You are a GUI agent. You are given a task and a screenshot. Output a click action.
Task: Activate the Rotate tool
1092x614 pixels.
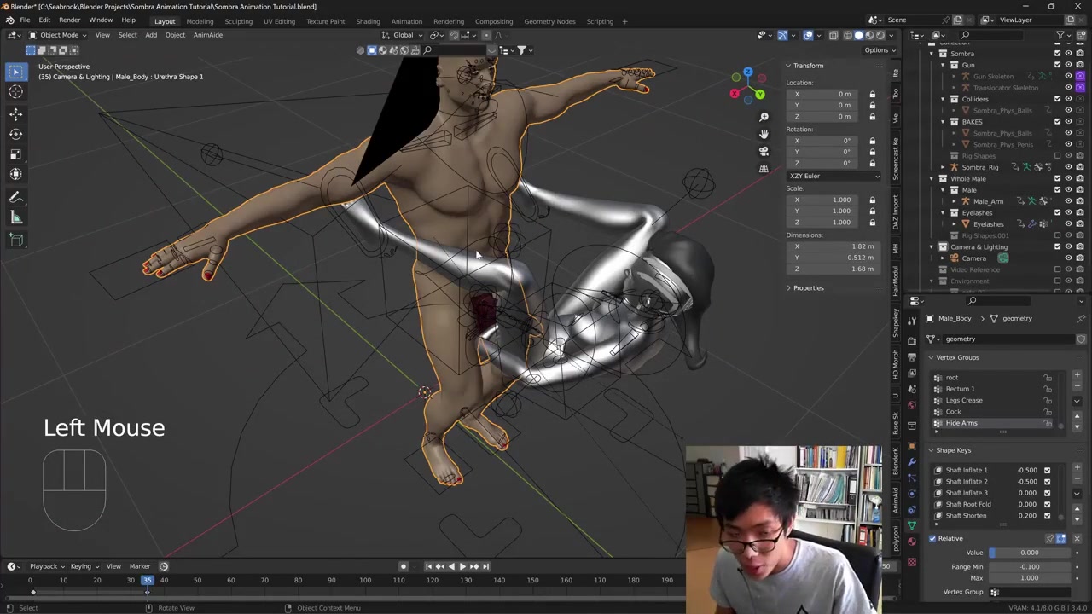tap(15, 134)
